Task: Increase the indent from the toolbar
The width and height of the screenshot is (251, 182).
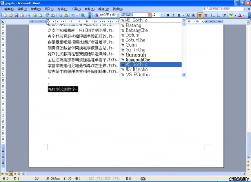Action: click(x=224, y=15)
